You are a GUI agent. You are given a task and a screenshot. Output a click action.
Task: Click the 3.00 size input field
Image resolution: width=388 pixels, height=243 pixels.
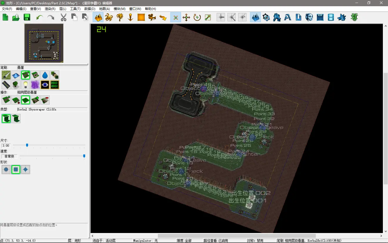[6, 146]
